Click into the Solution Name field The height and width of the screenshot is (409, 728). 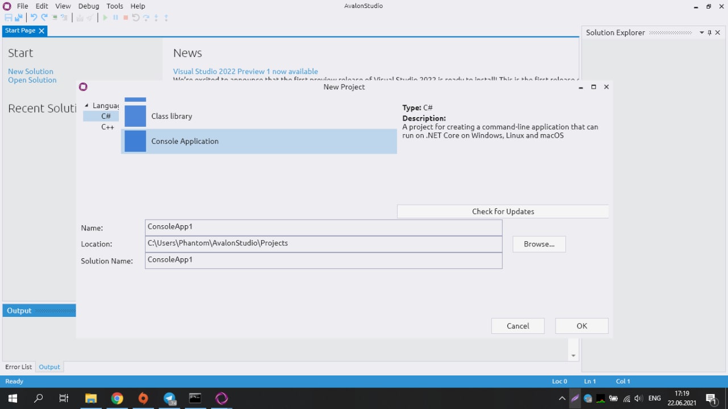324,261
